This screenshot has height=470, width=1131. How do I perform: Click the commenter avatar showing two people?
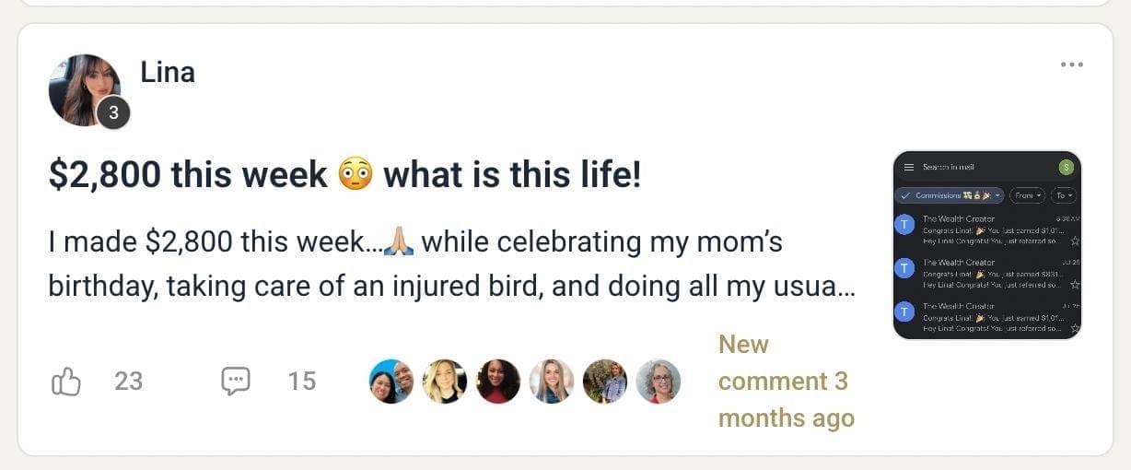click(x=391, y=382)
